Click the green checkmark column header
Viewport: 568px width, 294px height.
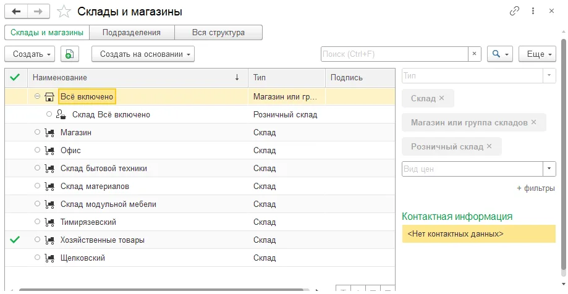click(x=15, y=77)
